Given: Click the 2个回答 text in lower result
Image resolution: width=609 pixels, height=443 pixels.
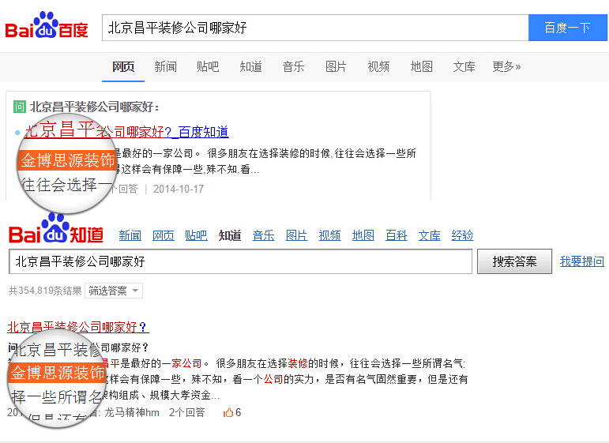Looking at the screenshot, I should pos(187,412).
